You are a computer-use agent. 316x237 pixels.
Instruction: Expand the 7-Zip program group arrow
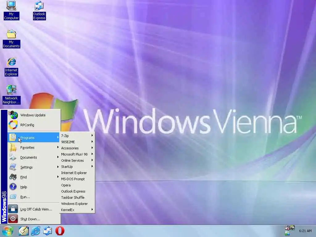[92, 135]
